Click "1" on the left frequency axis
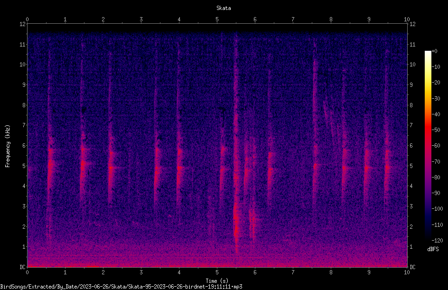Viewport: 448px width, 290px height. pos(24,247)
